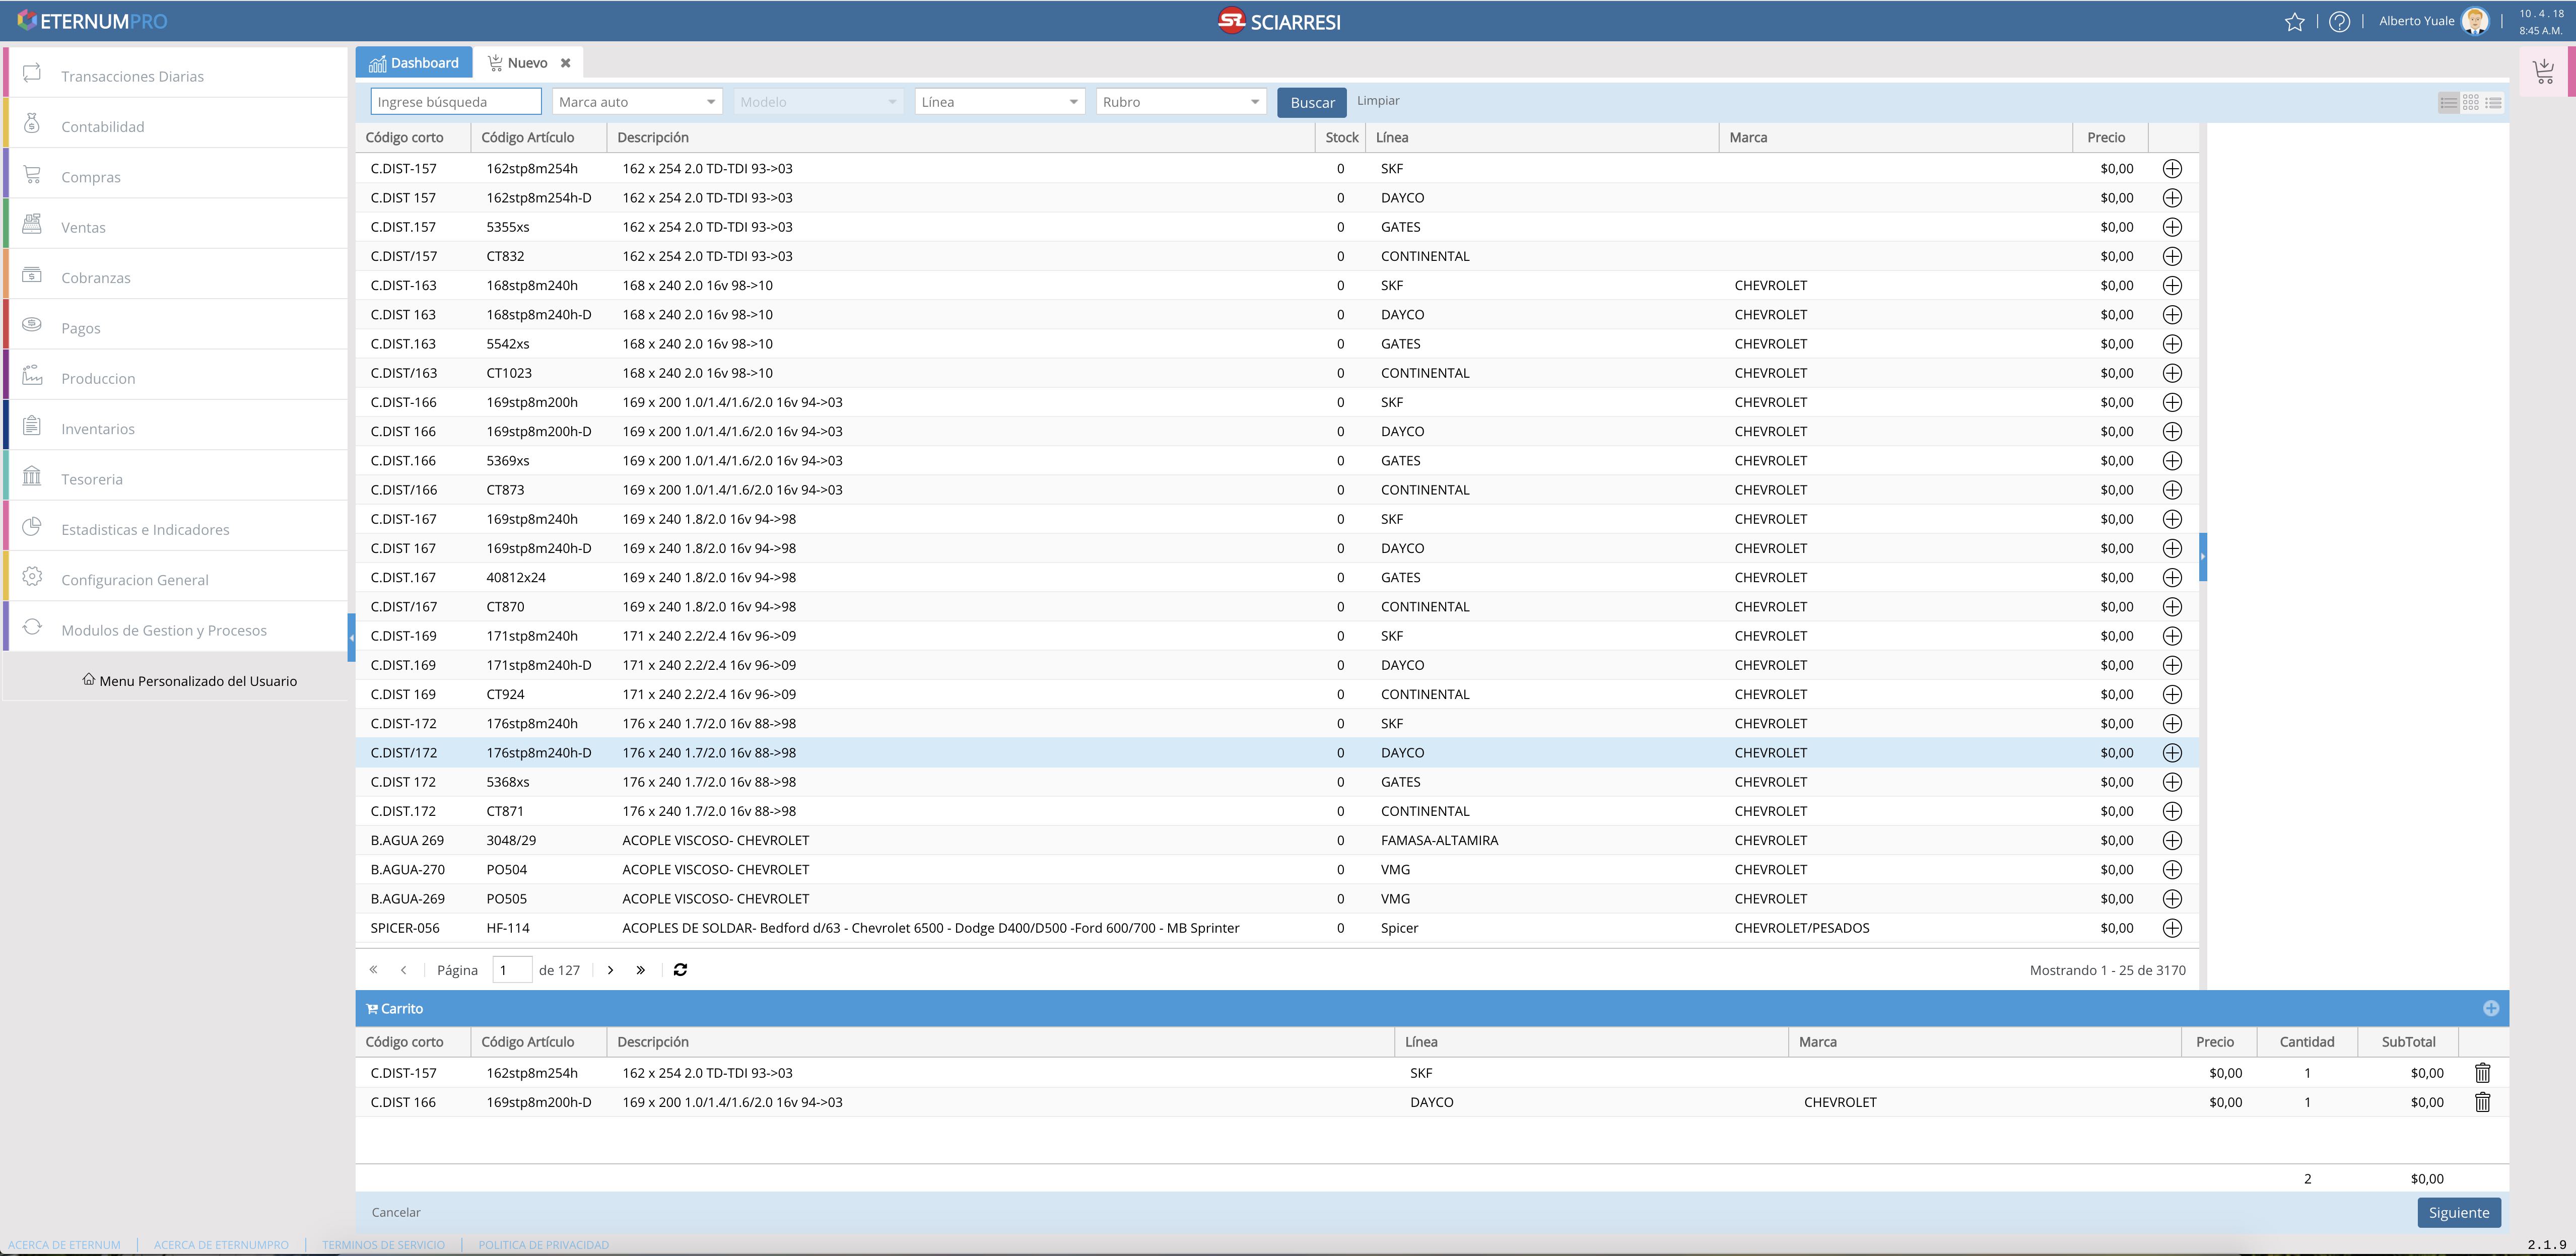The width and height of the screenshot is (2576, 1256).
Task: Click Cancelar at the bottom
Action: 396,1212
